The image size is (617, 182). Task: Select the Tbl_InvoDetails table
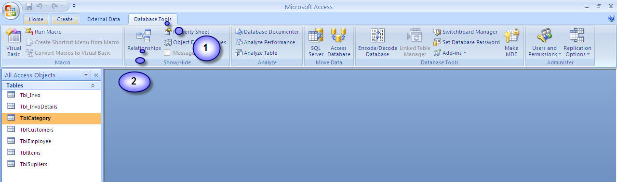coord(51,107)
